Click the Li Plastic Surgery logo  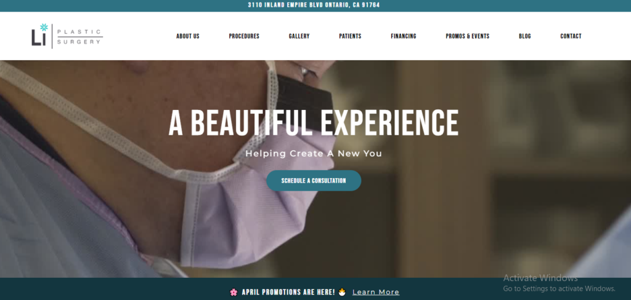(67, 36)
